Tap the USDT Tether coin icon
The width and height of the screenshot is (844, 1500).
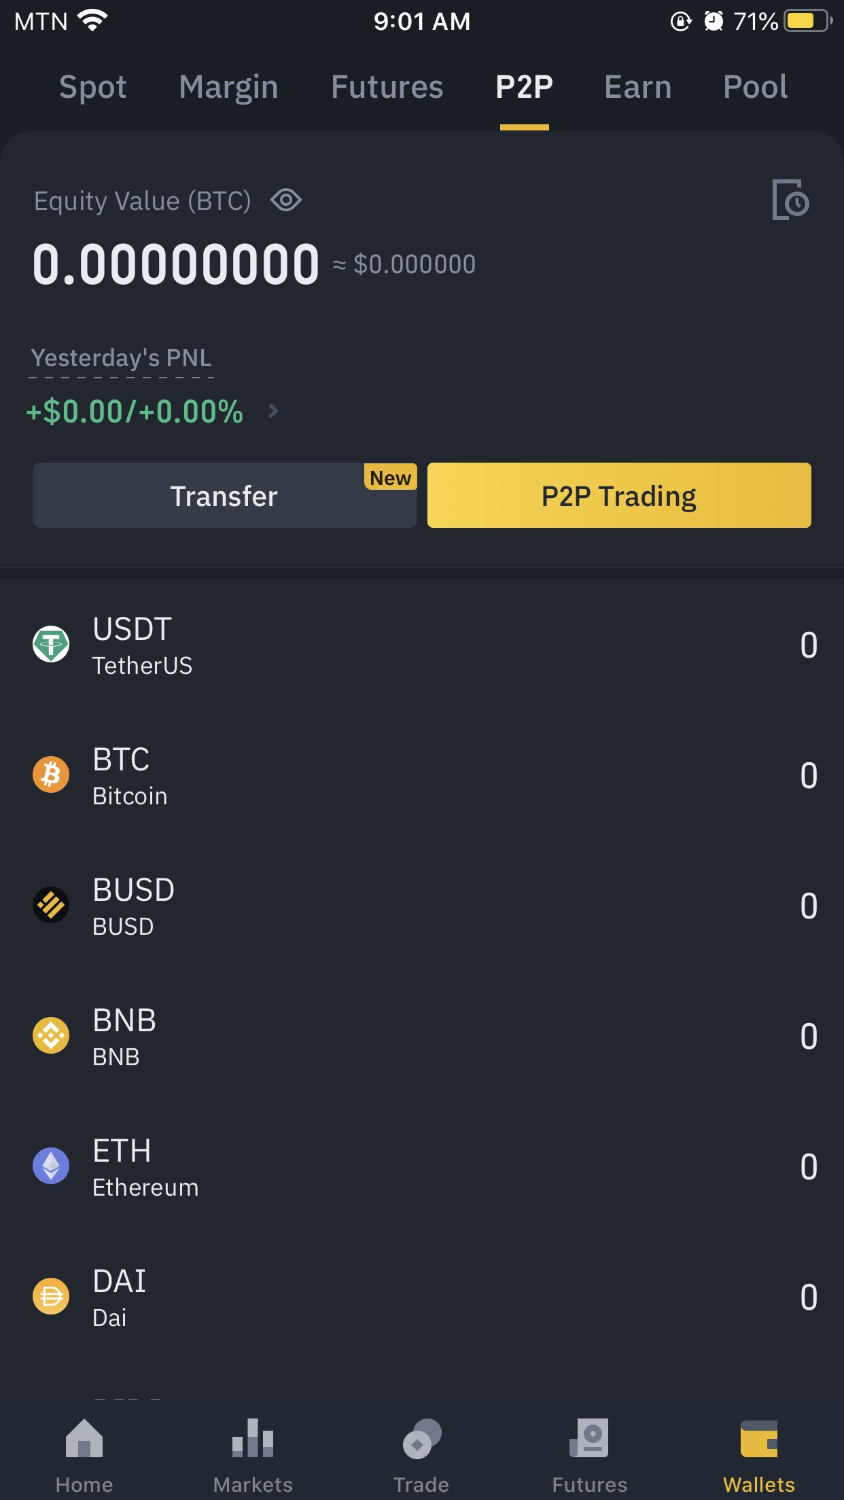51,644
